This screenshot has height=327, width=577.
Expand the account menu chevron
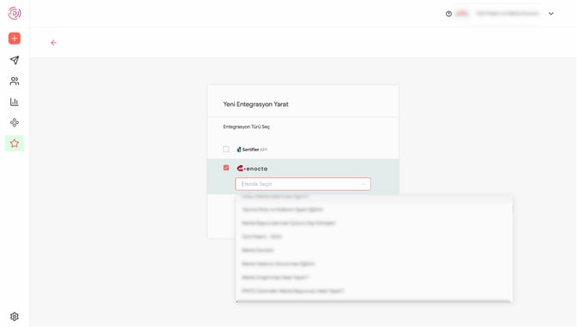tap(551, 14)
